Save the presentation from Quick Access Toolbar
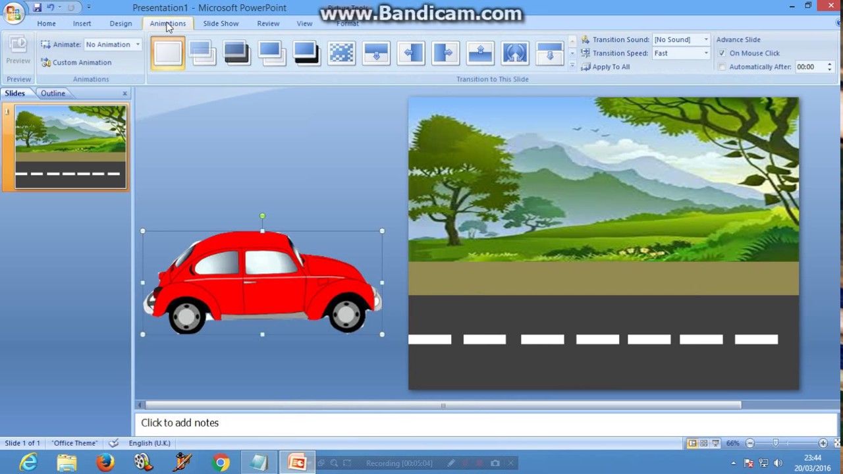This screenshot has height=474, width=843. pos(37,7)
